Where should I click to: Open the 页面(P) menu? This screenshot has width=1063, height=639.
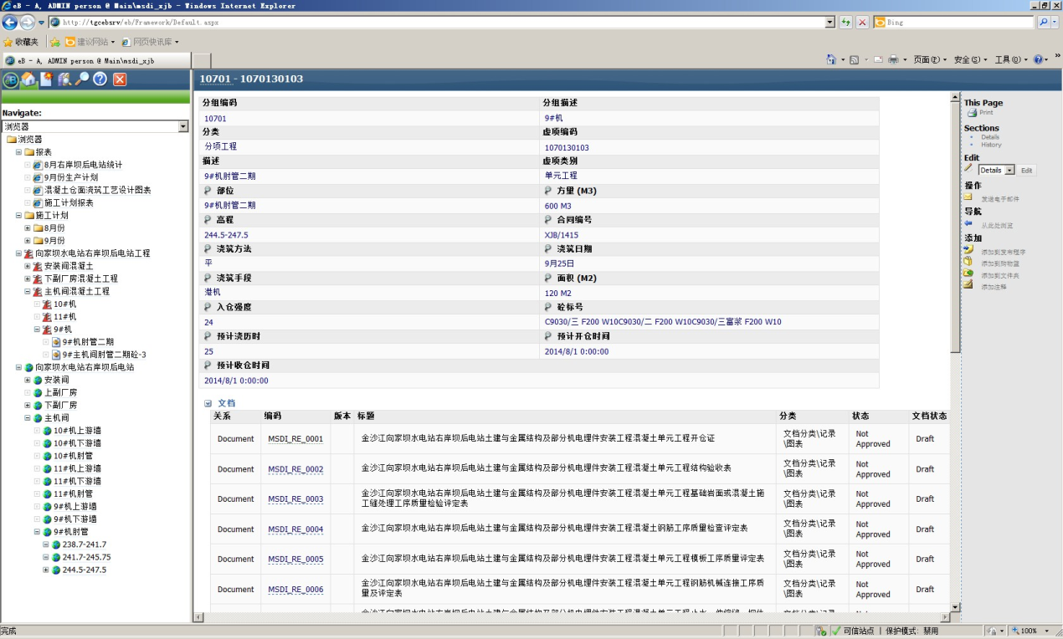[x=930, y=60]
